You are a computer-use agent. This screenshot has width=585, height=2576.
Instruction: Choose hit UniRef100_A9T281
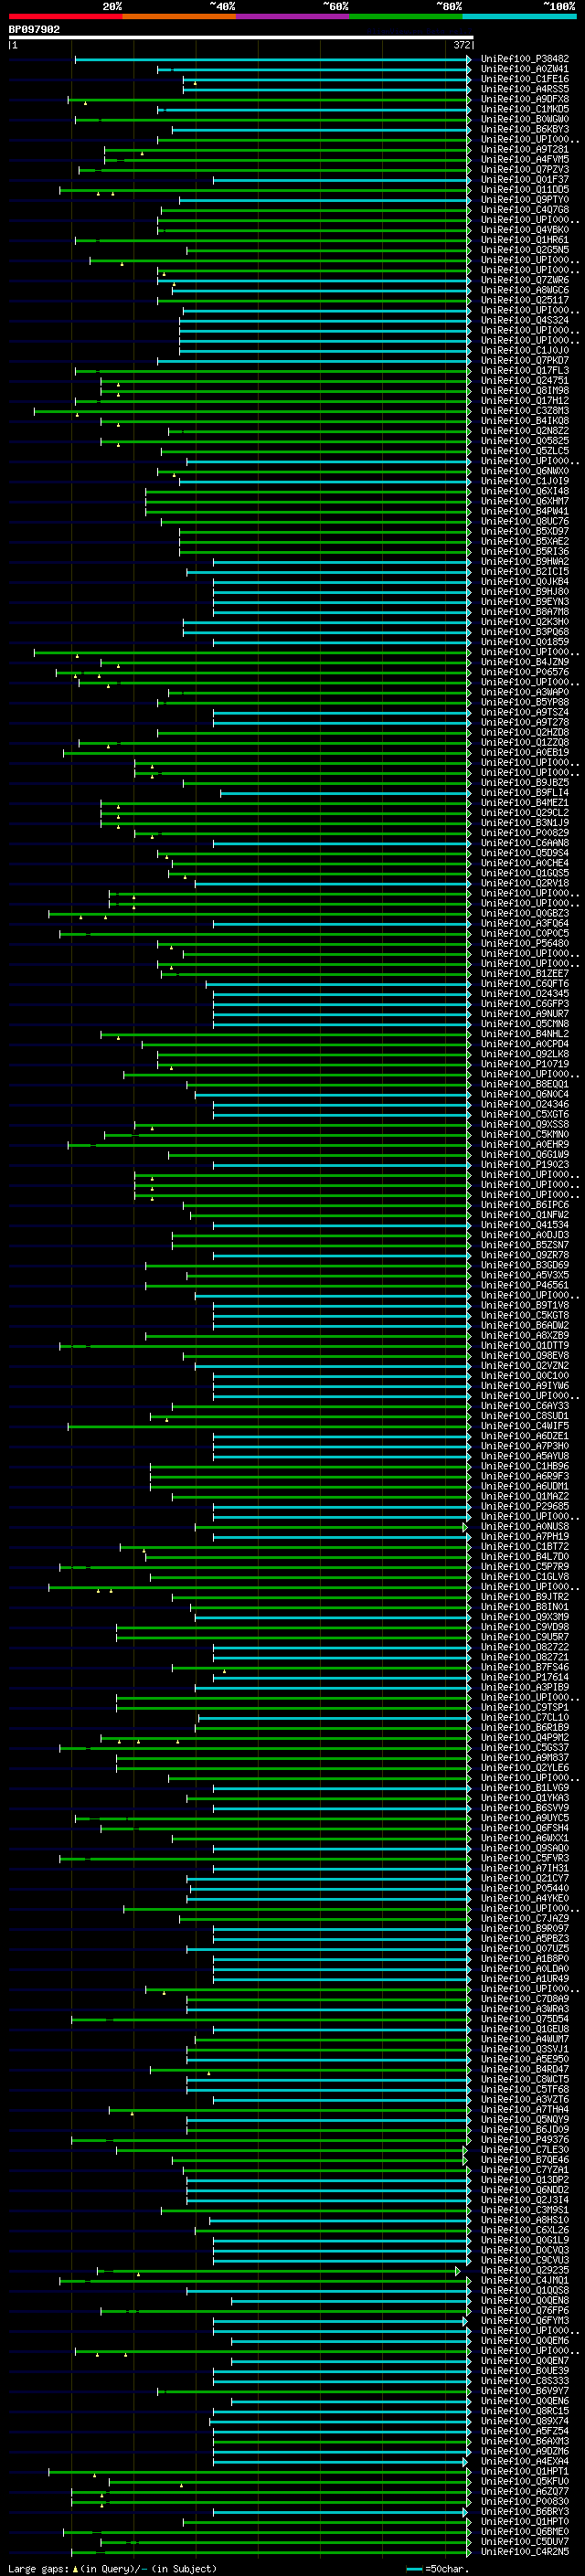(x=524, y=149)
